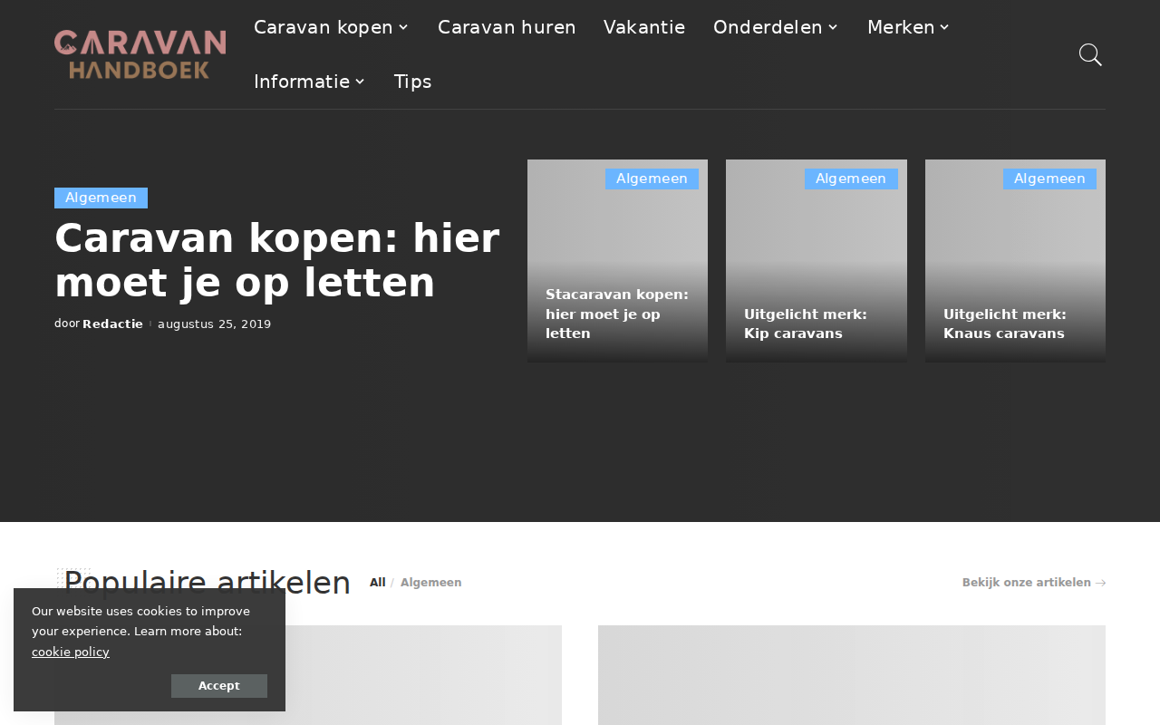Go to Caravan huren menu item
This screenshot has height=725, width=1160.
(x=507, y=27)
